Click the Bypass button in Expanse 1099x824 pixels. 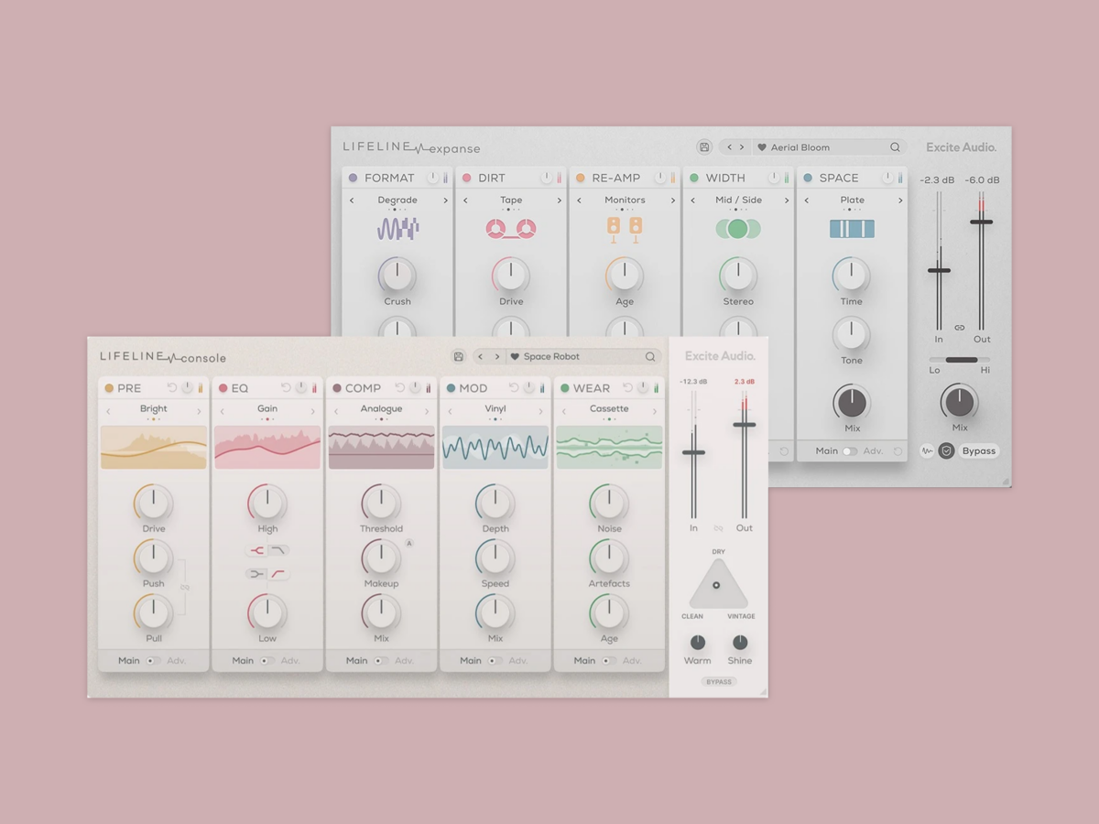click(x=979, y=451)
